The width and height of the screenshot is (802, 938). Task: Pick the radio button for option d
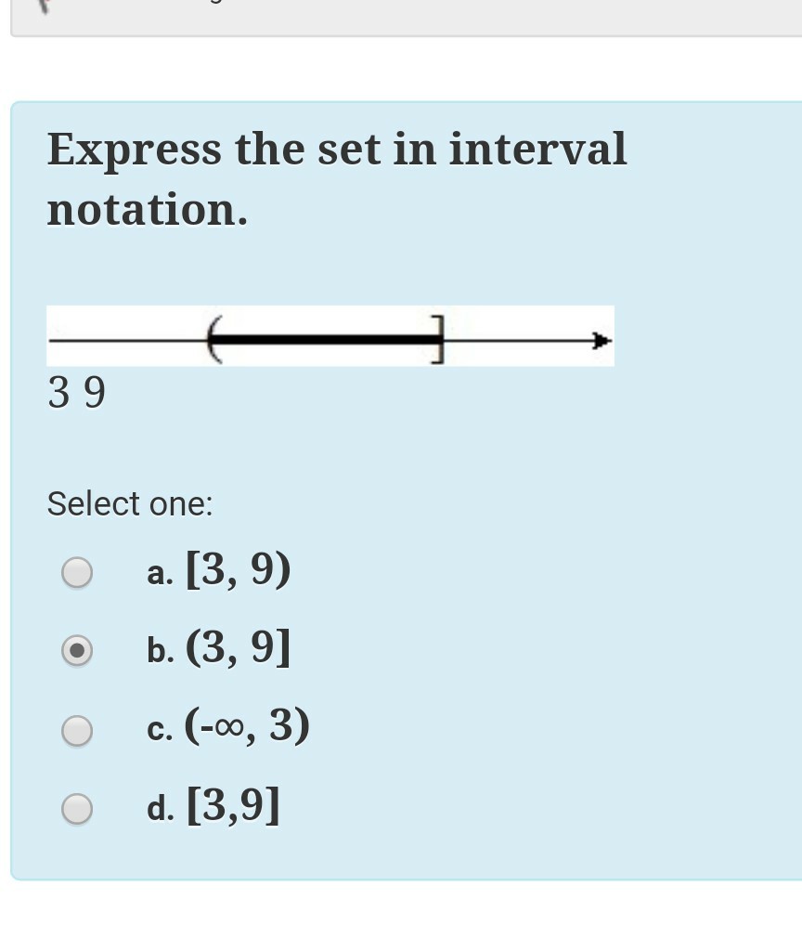pos(77,809)
